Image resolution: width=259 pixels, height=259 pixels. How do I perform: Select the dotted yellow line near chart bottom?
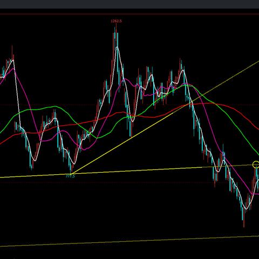(129, 241)
